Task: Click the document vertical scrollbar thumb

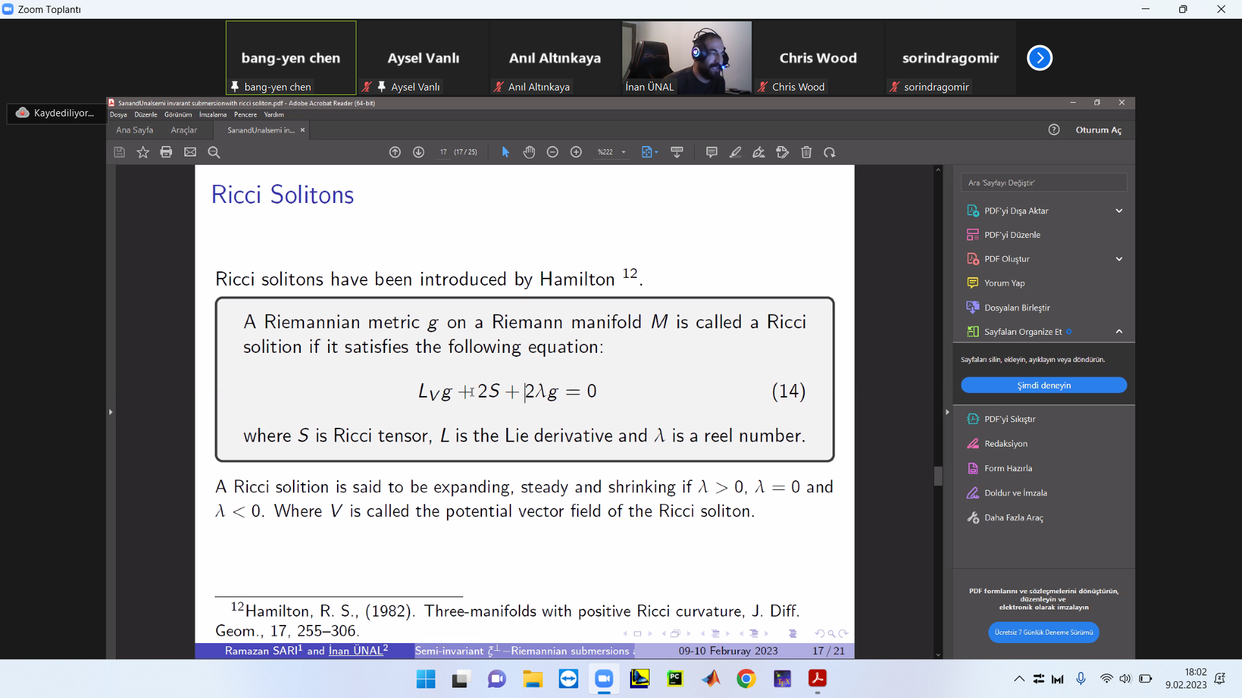Action: pos(938,476)
